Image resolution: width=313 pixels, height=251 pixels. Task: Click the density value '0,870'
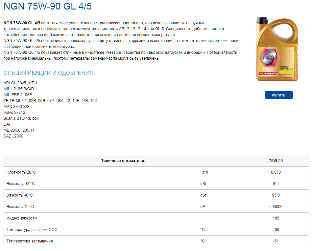tap(276, 172)
